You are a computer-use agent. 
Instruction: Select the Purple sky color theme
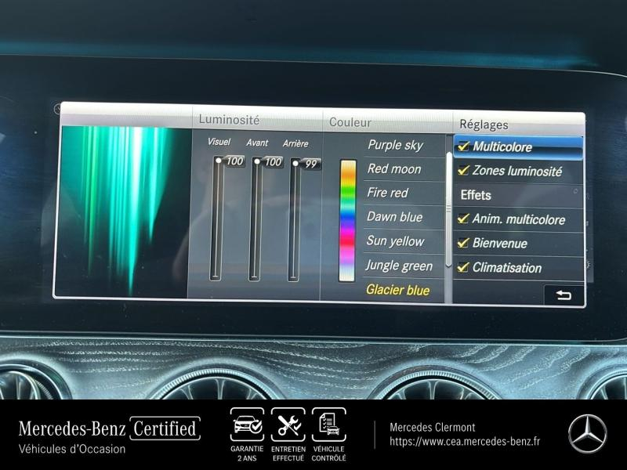tap(395, 145)
